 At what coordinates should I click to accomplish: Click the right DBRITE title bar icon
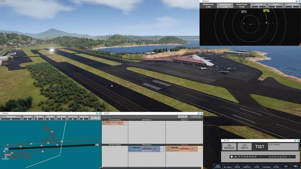300,1
